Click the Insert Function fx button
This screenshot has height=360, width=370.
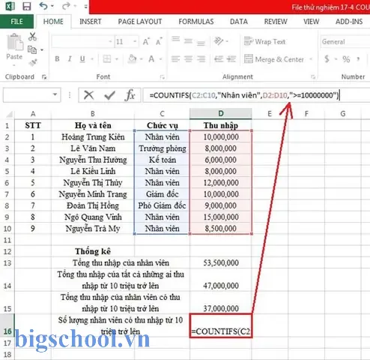pos(130,95)
